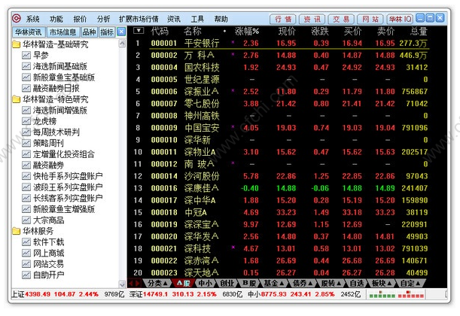This screenshot has width=460, height=316.
Task: Open the 板块 bottom tab dropdown
Action: click(382, 284)
